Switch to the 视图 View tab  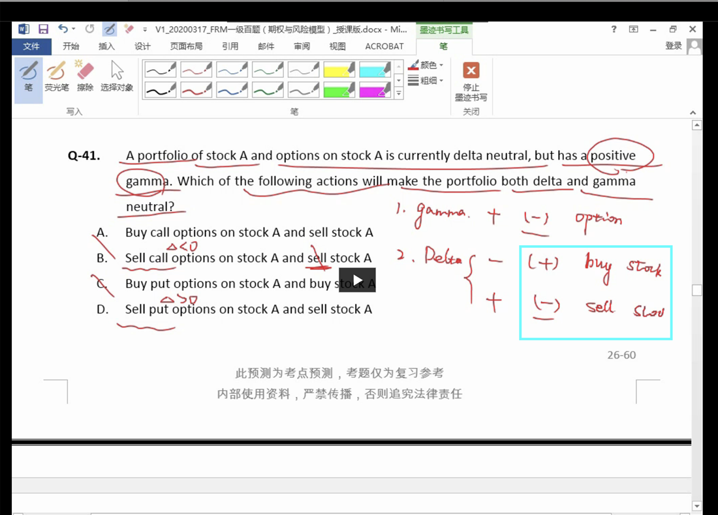(337, 46)
